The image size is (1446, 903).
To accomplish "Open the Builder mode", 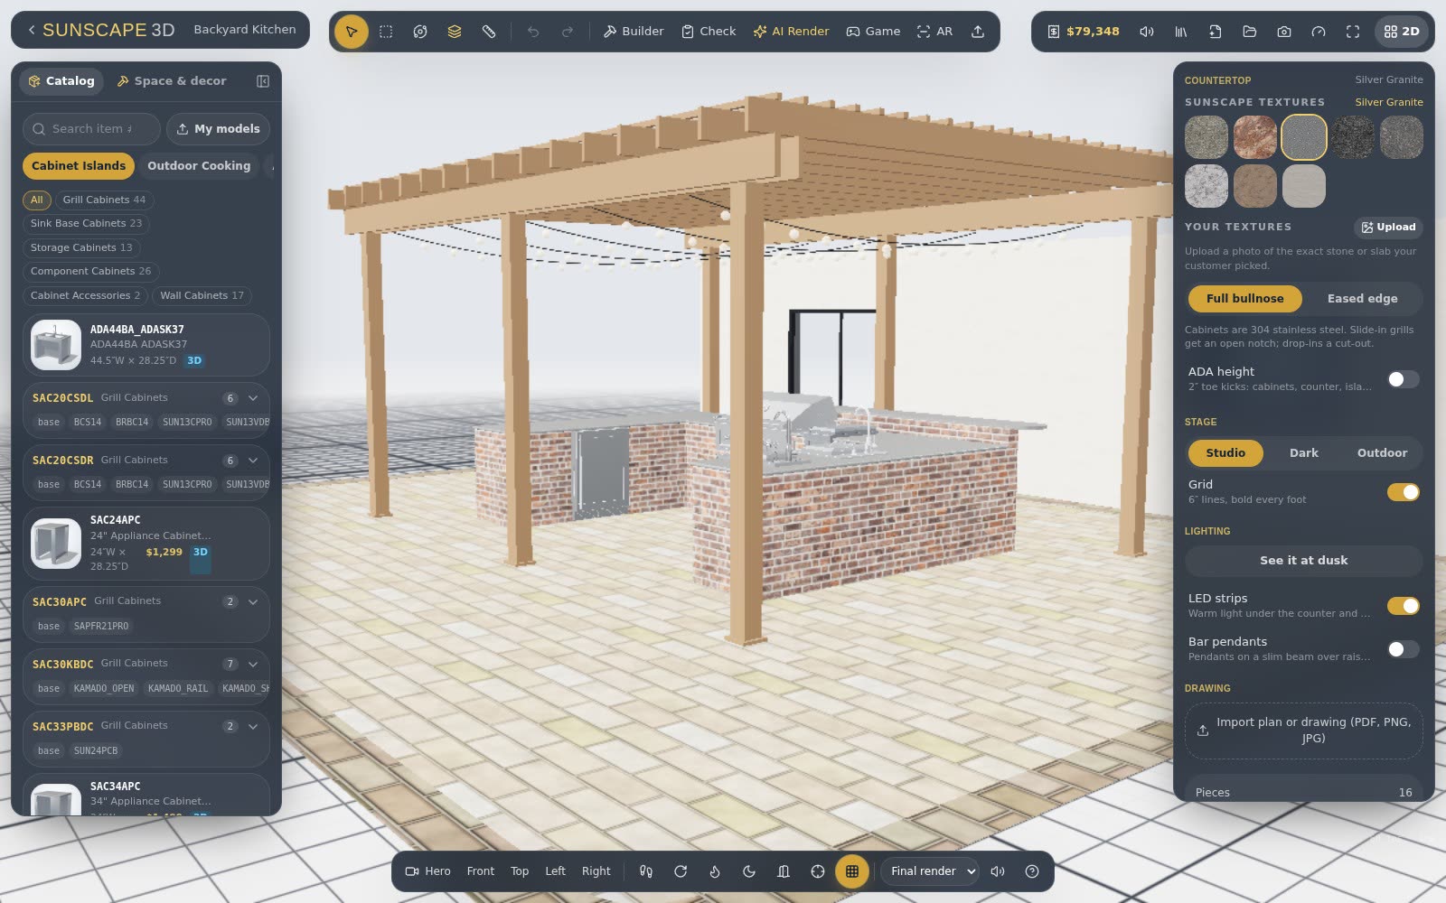I will point(634,32).
